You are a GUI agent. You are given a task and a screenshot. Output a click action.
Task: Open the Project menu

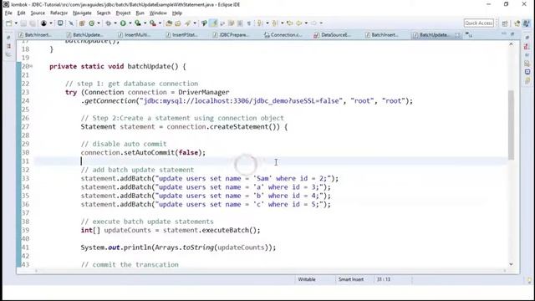(x=123, y=13)
